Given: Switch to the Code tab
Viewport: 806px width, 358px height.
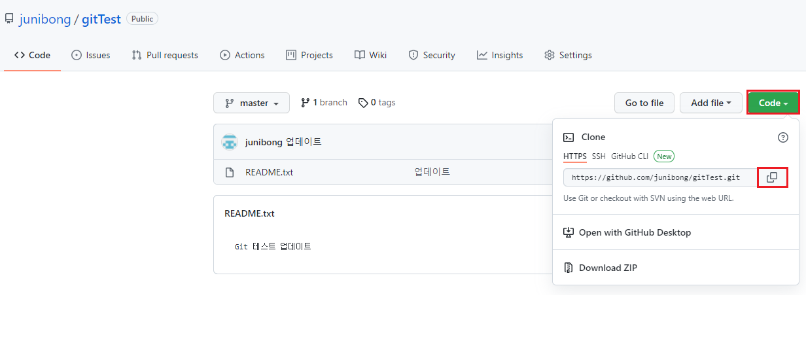Looking at the screenshot, I should pyautogui.click(x=33, y=55).
